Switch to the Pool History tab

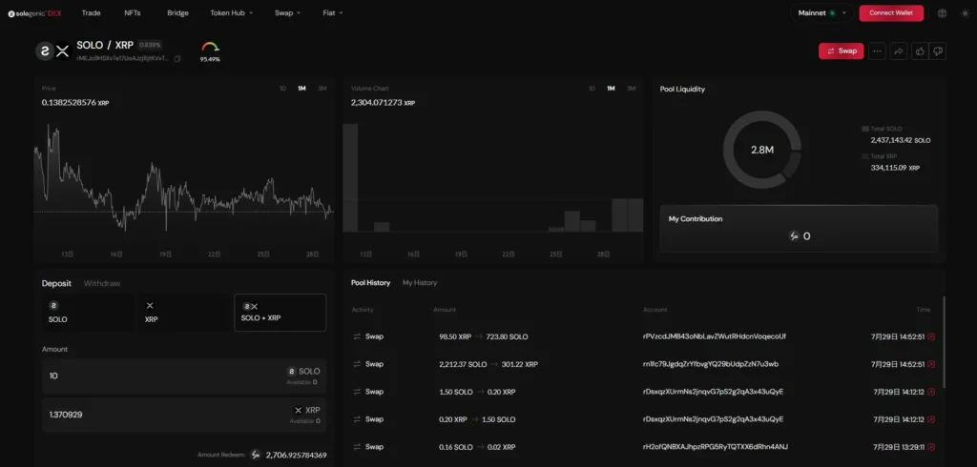coord(371,283)
